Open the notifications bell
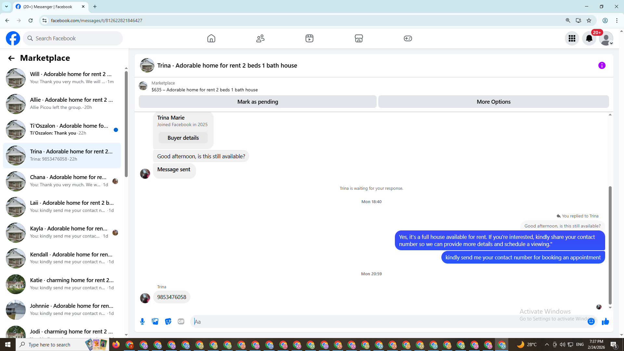 point(589,38)
